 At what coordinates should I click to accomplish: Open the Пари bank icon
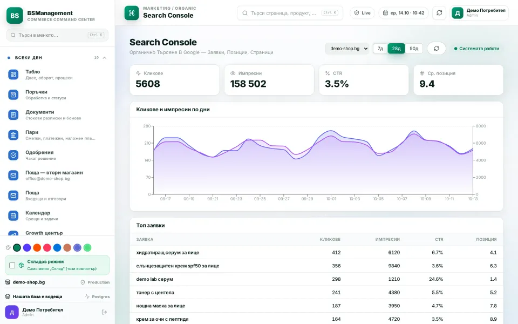(x=13, y=135)
